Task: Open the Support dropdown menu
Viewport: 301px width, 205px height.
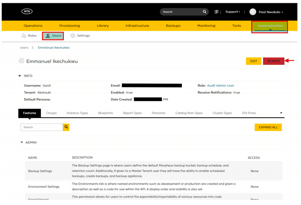Action: coord(233,12)
